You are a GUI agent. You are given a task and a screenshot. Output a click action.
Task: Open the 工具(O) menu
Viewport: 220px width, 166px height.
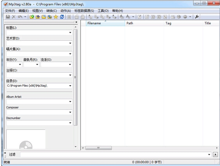coord(103,11)
